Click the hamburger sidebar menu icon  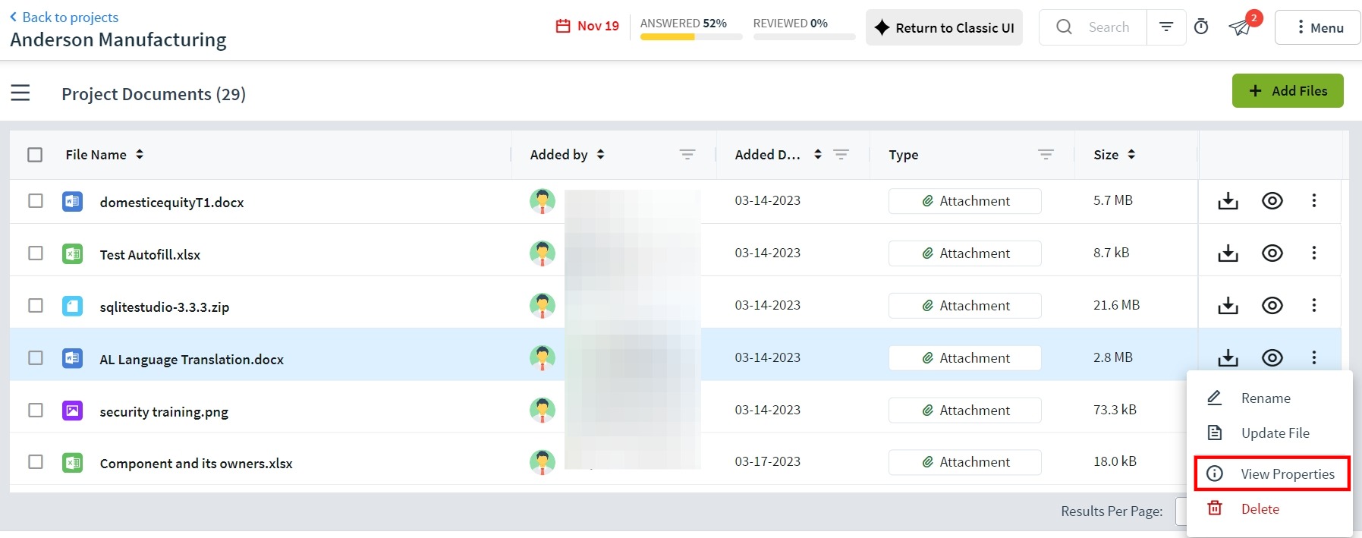pos(20,93)
